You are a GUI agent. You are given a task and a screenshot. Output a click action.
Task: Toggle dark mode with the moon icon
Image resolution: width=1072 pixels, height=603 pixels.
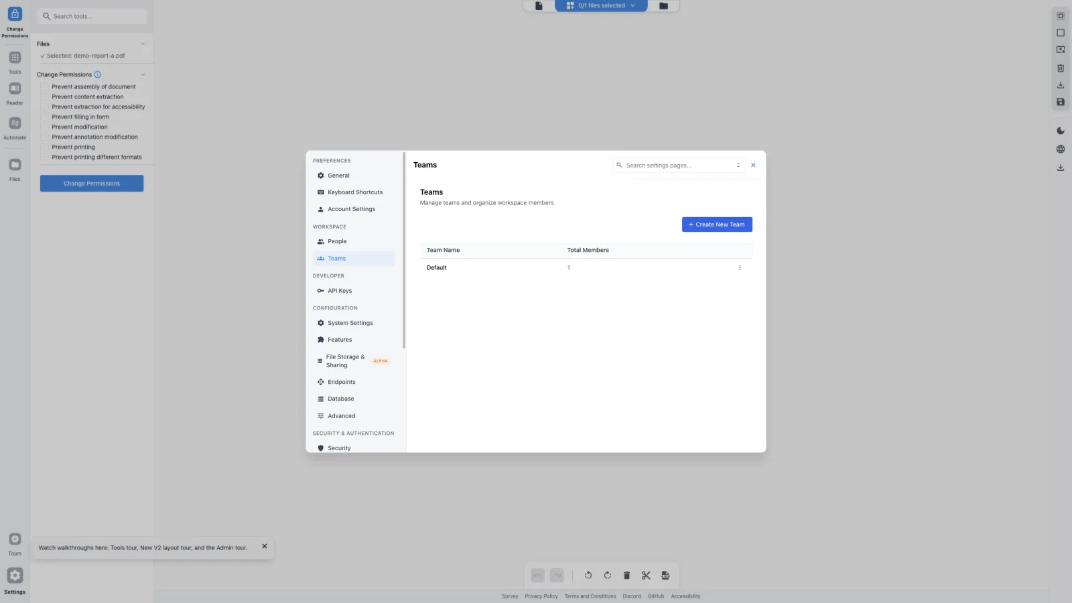pyautogui.click(x=1061, y=131)
